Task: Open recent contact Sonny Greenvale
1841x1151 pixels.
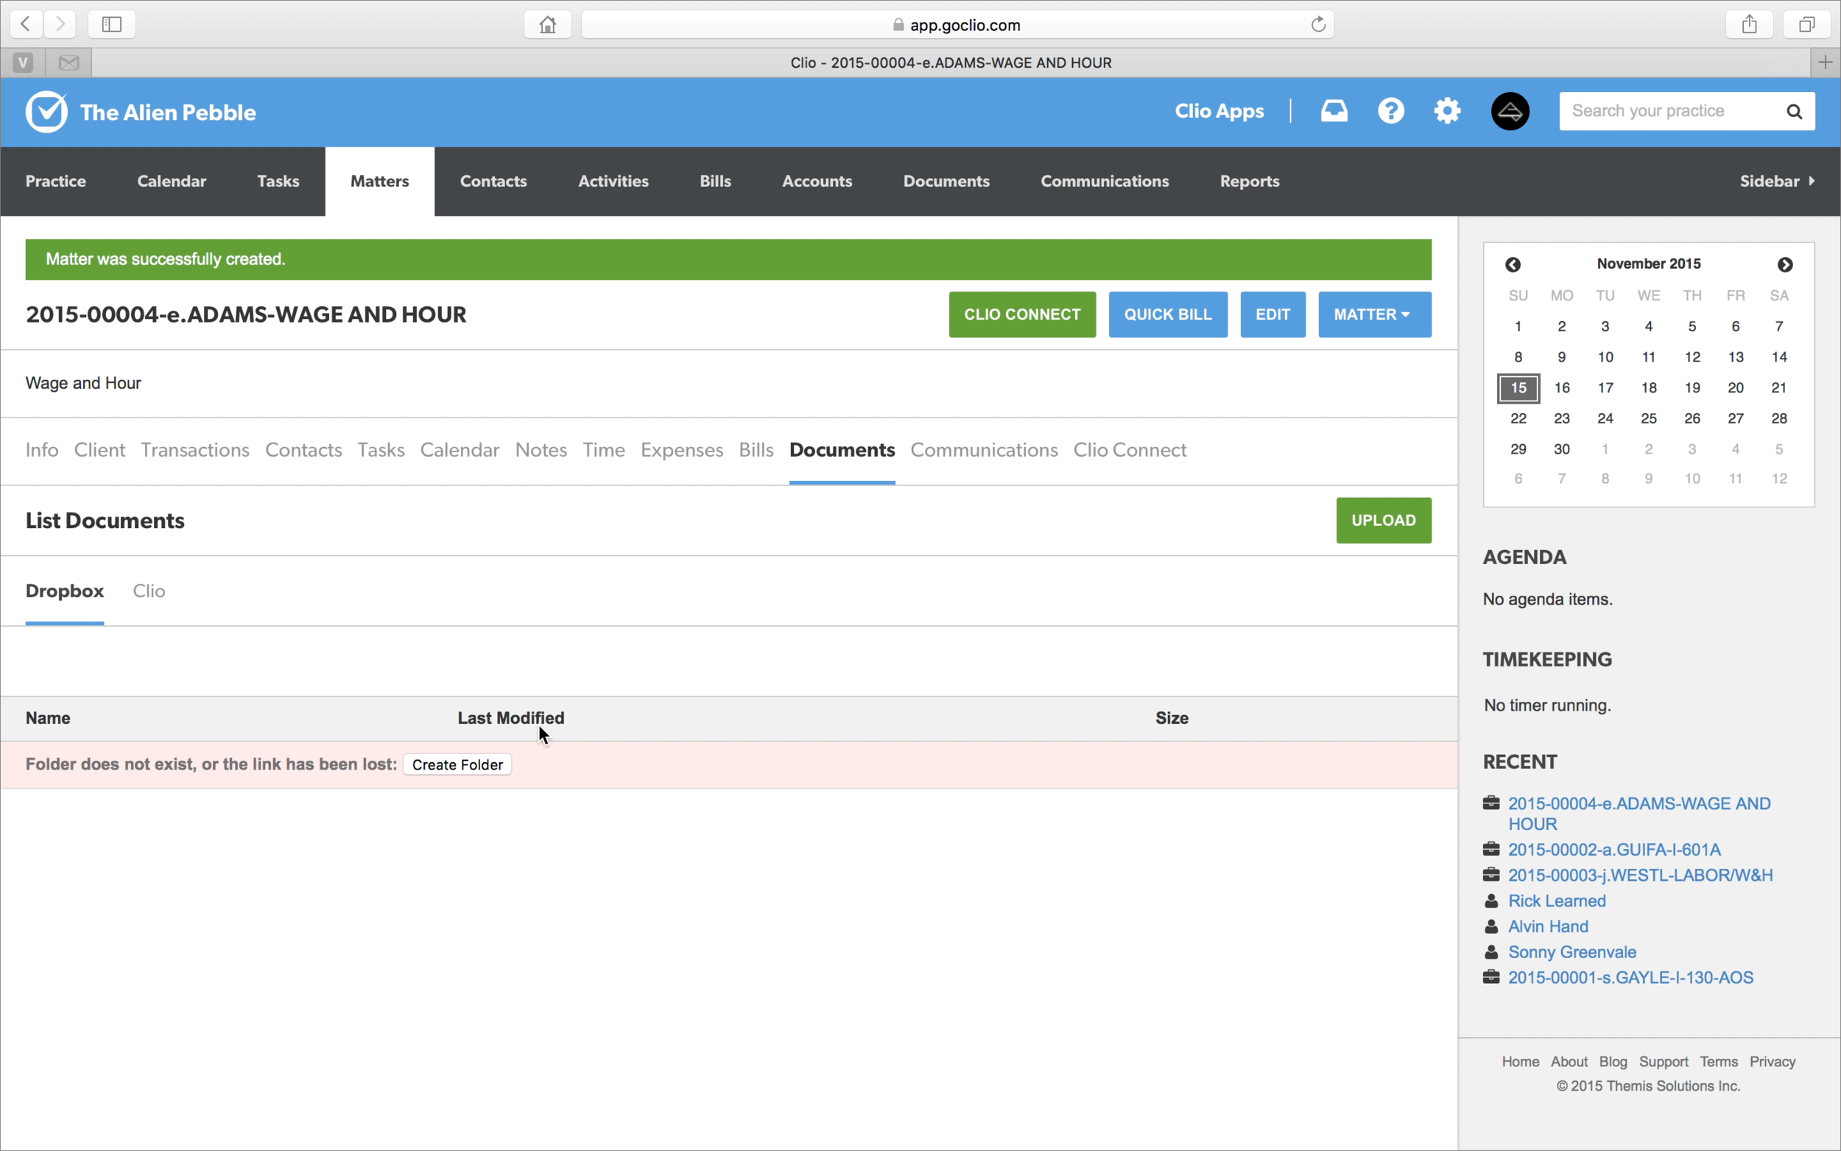Action: point(1571,951)
